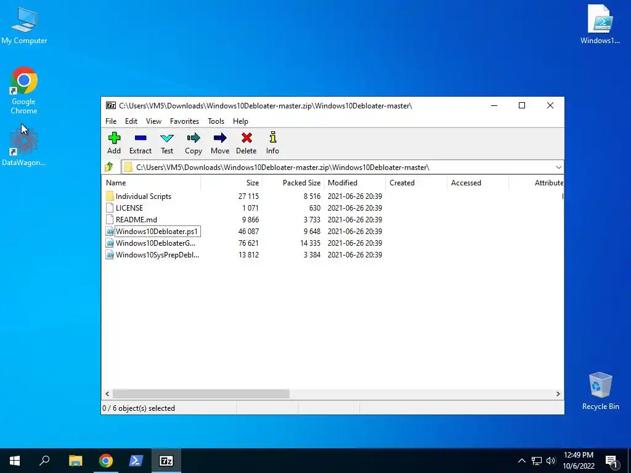The image size is (631, 473).
Task: Open the notification center
Action: (x=611, y=461)
